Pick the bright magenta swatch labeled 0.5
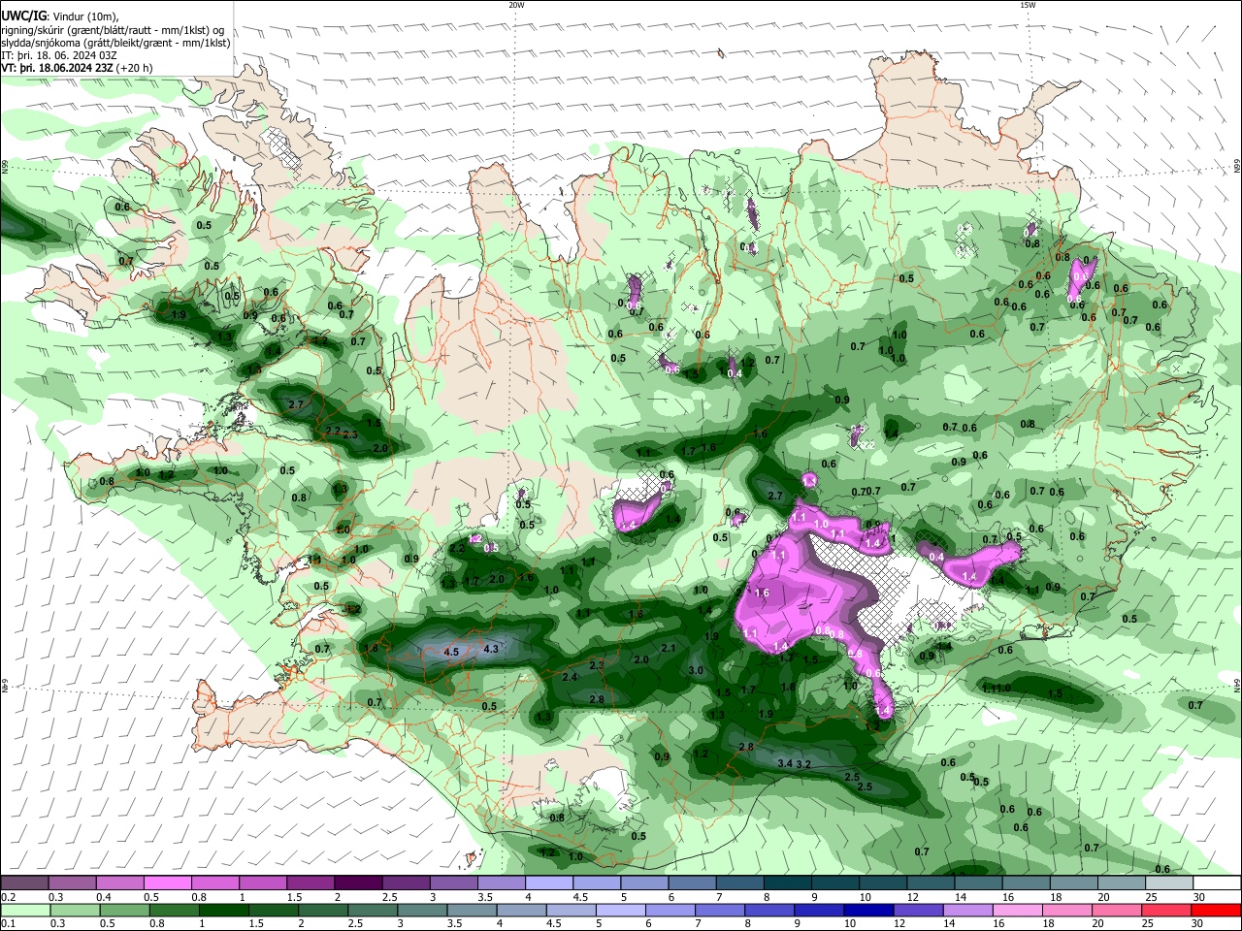This screenshot has width=1242, height=931. tap(167, 883)
